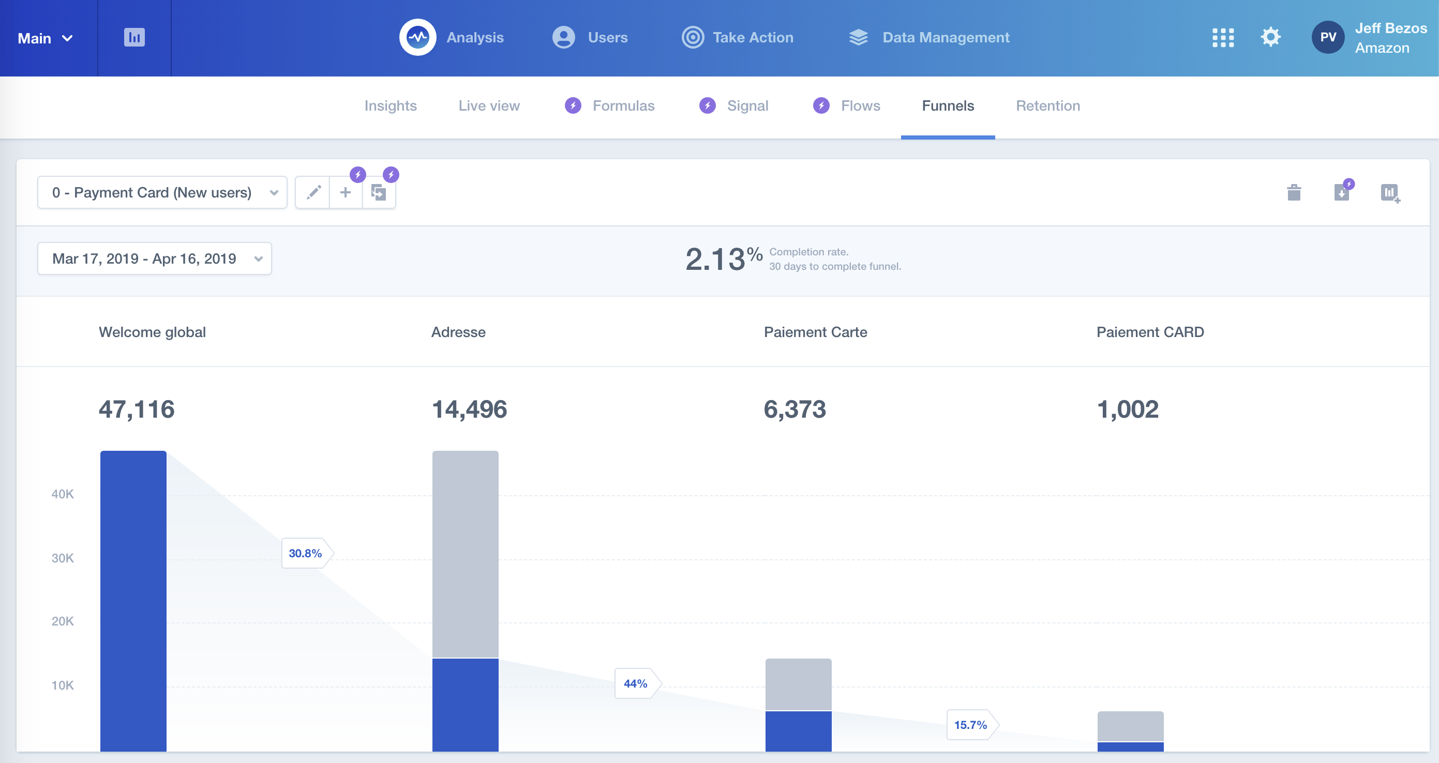Click the Welcome global step header
The height and width of the screenshot is (763, 1439).
152,332
